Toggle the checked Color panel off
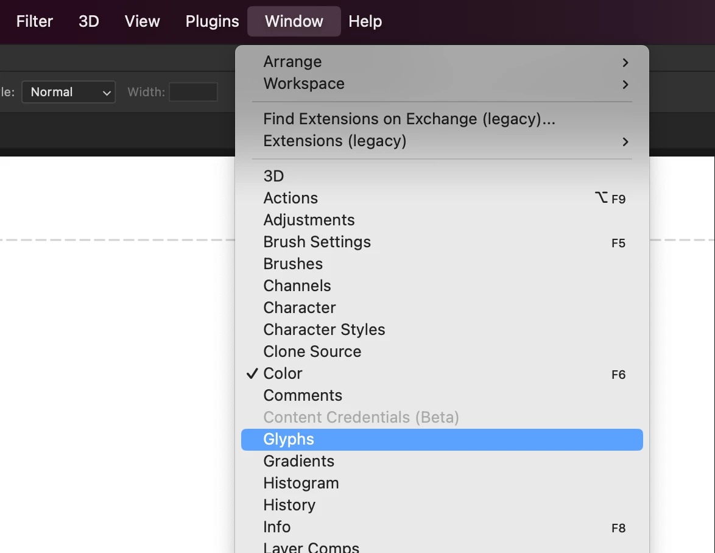Screen dimensions: 715x553 point(283,374)
